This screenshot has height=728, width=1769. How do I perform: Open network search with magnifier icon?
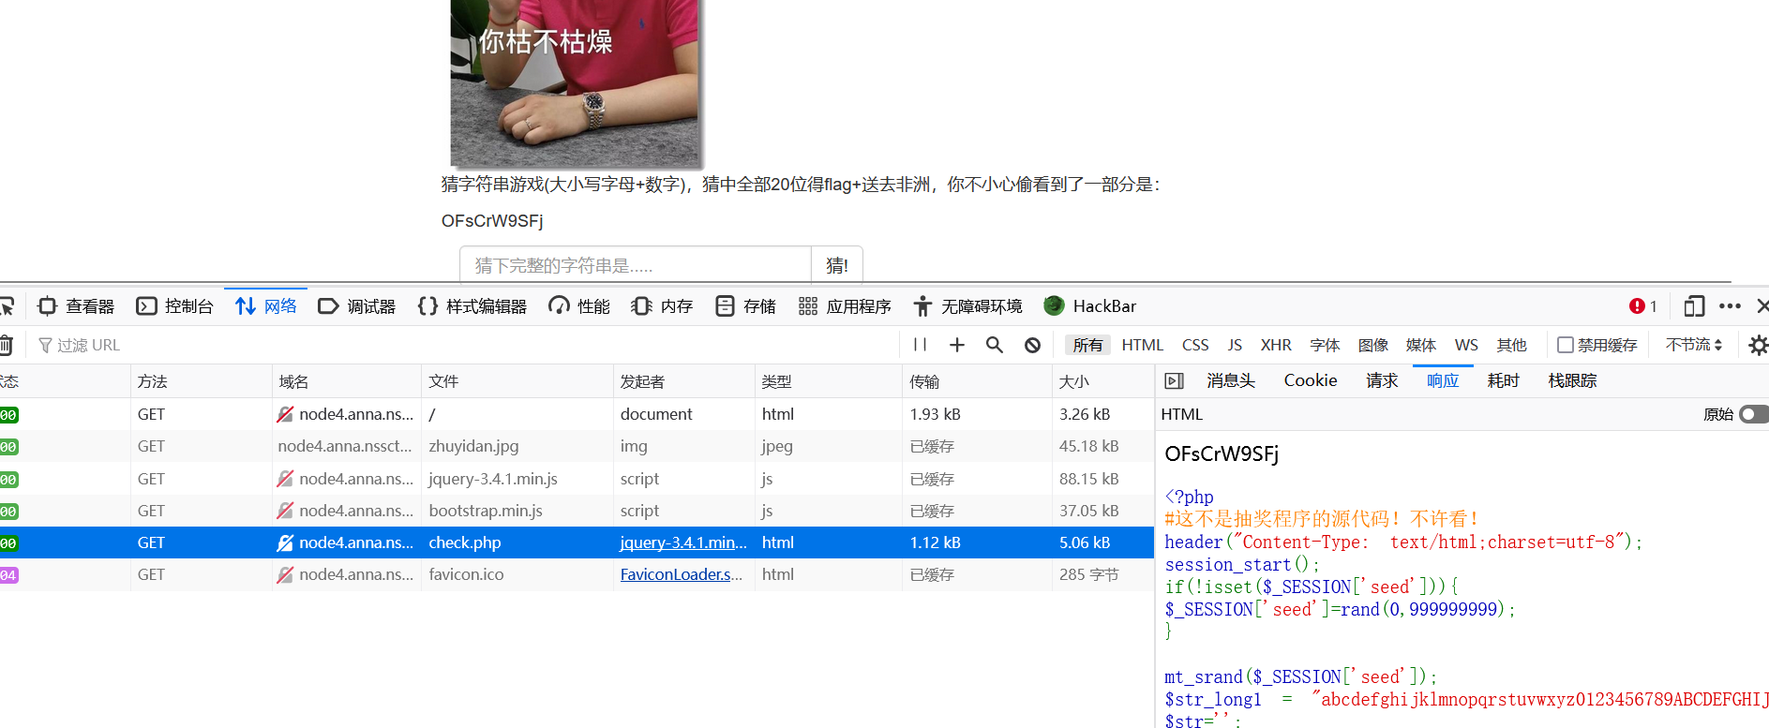[995, 345]
